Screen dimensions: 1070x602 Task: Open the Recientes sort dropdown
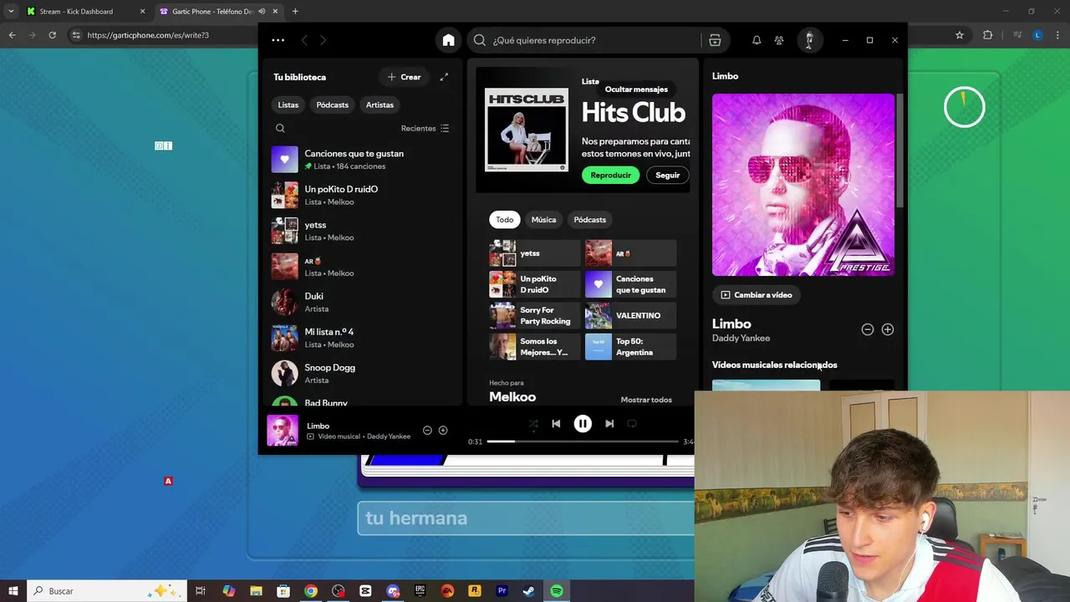(425, 128)
